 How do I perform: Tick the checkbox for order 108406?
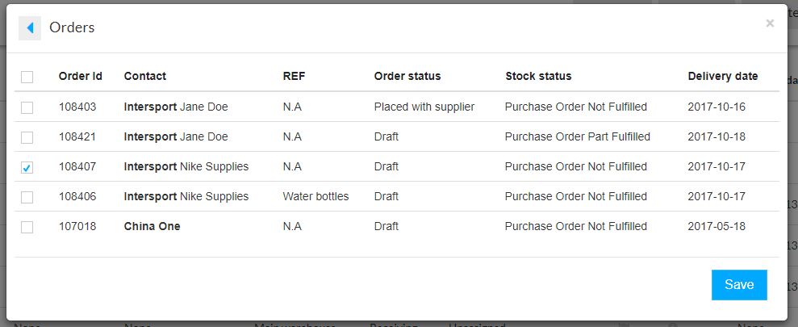[27, 197]
